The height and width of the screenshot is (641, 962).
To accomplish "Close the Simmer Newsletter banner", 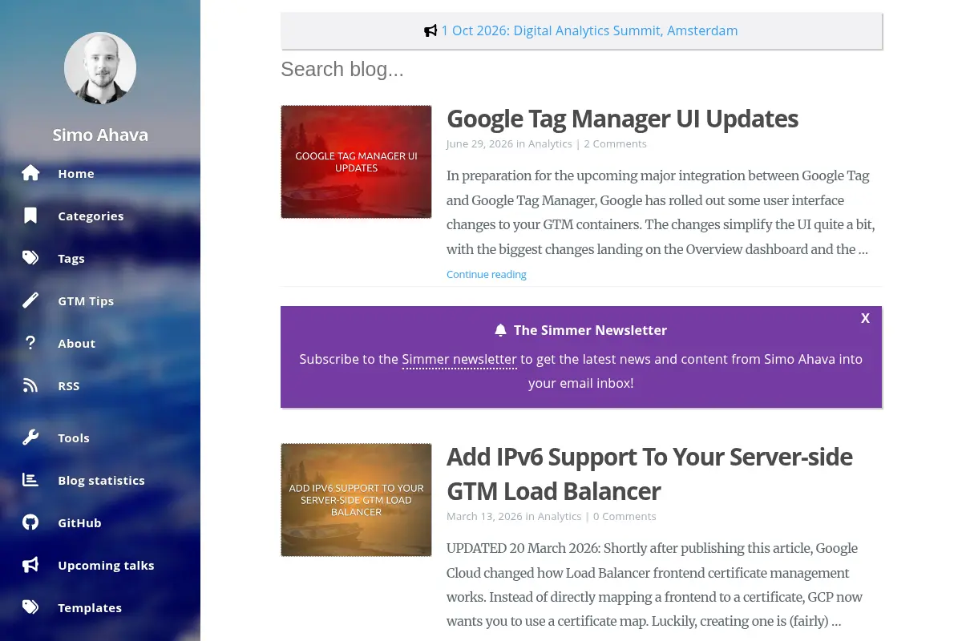I will pyautogui.click(x=865, y=318).
